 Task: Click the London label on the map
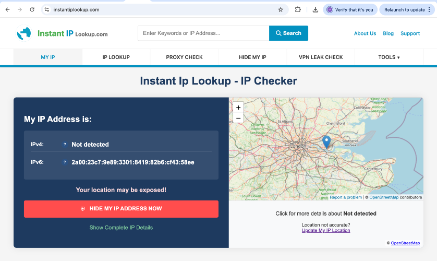pyautogui.click(x=298, y=146)
